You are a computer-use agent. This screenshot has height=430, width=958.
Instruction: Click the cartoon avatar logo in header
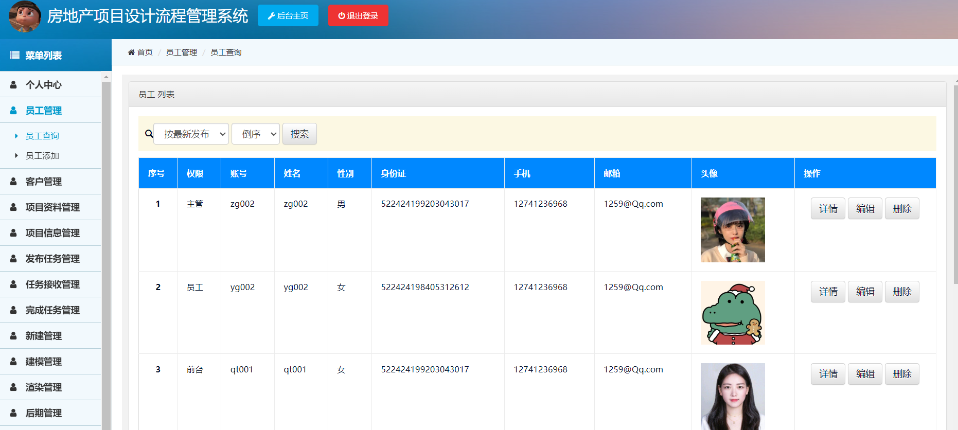[x=25, y=16]
